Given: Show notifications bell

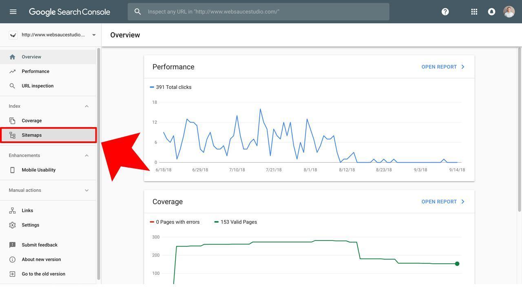Looking at the screenshot, I should 492,12.
